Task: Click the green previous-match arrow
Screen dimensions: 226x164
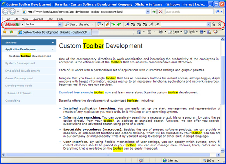Action: pyautogui.click(x=119, y=24)
